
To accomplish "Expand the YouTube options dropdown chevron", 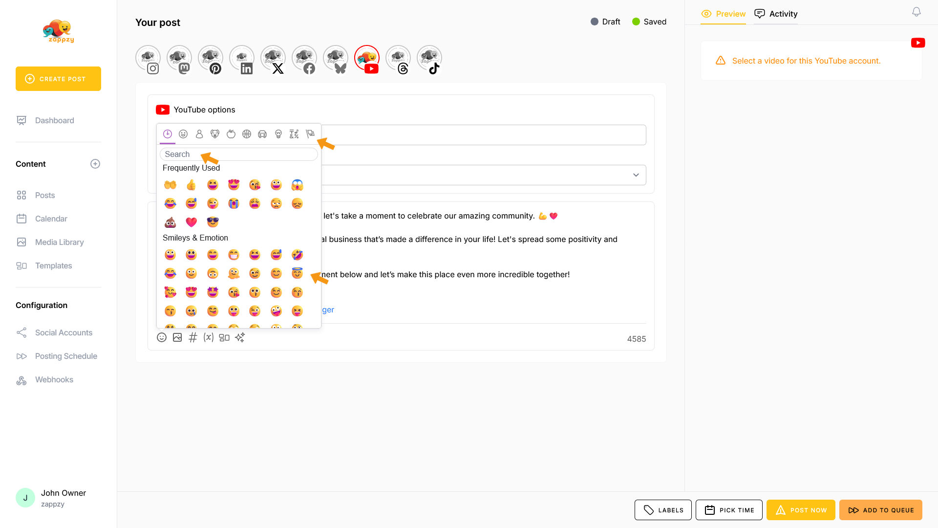I will click(636, 175).
